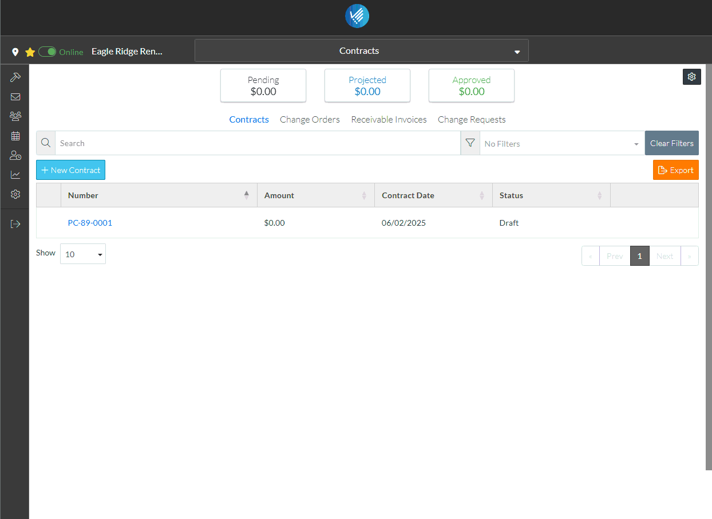Screen dimensions: 712x519
Task: Open the chart reports sidebar icon
Action: click(15, 175)
